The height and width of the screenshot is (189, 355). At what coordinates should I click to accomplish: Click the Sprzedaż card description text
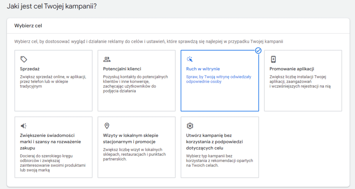(53, 81)
